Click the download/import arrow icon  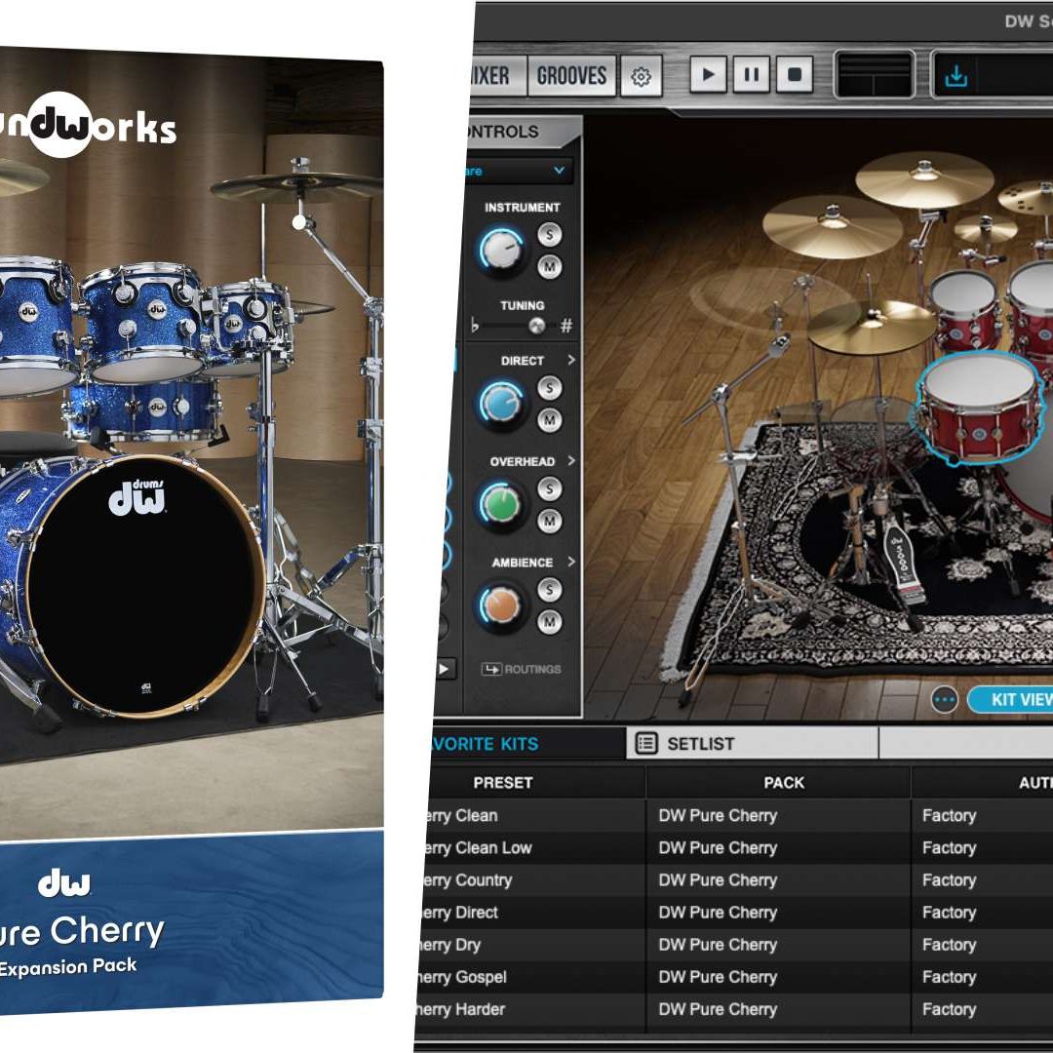click(x=955, y=76)
